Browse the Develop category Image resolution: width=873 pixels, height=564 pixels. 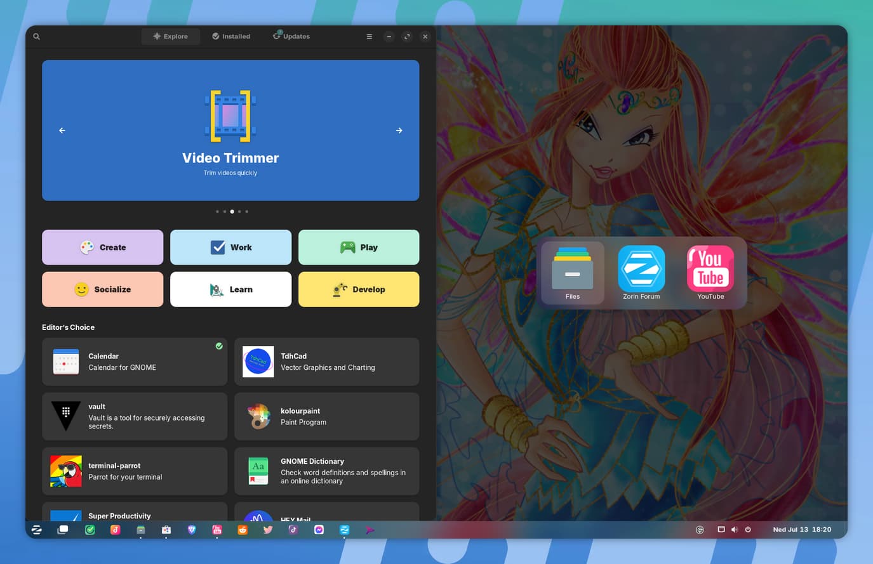359,289
